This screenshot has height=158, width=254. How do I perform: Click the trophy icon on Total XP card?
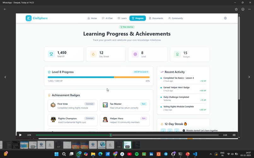(51, 54)
